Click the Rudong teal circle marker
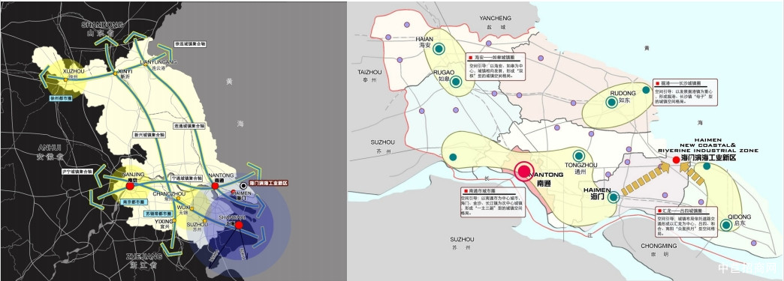The image size is (784, 281). pos(611,103)
